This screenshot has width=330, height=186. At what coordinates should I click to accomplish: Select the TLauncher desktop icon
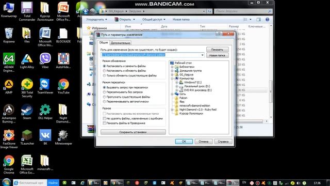pyautogui.click(x=27, y=137)
